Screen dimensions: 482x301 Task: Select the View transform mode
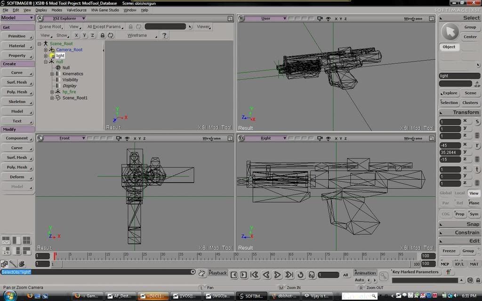click(x=474, y=193)
